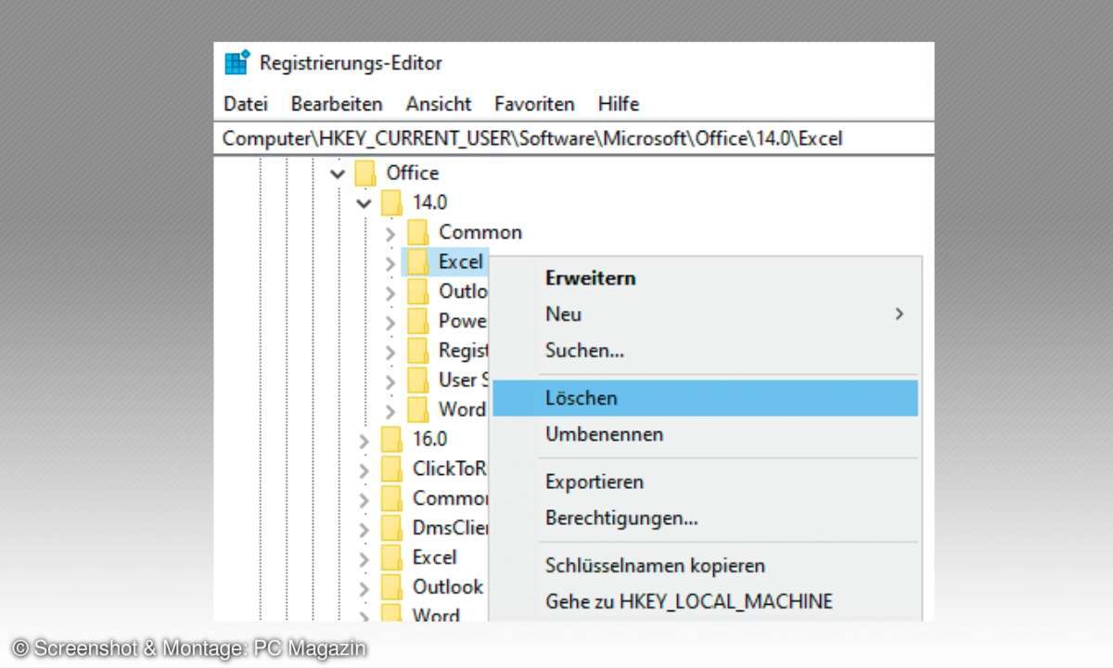Expand the ClickToR key chevron
Image resolution: width=1113 pixels, height=668 pixels.
pyautogui.click(x=365, y=469)
